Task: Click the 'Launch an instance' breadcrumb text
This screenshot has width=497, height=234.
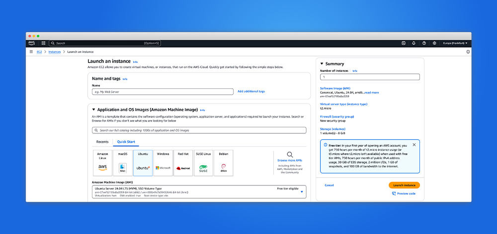Action: click(x=81, y=52)
